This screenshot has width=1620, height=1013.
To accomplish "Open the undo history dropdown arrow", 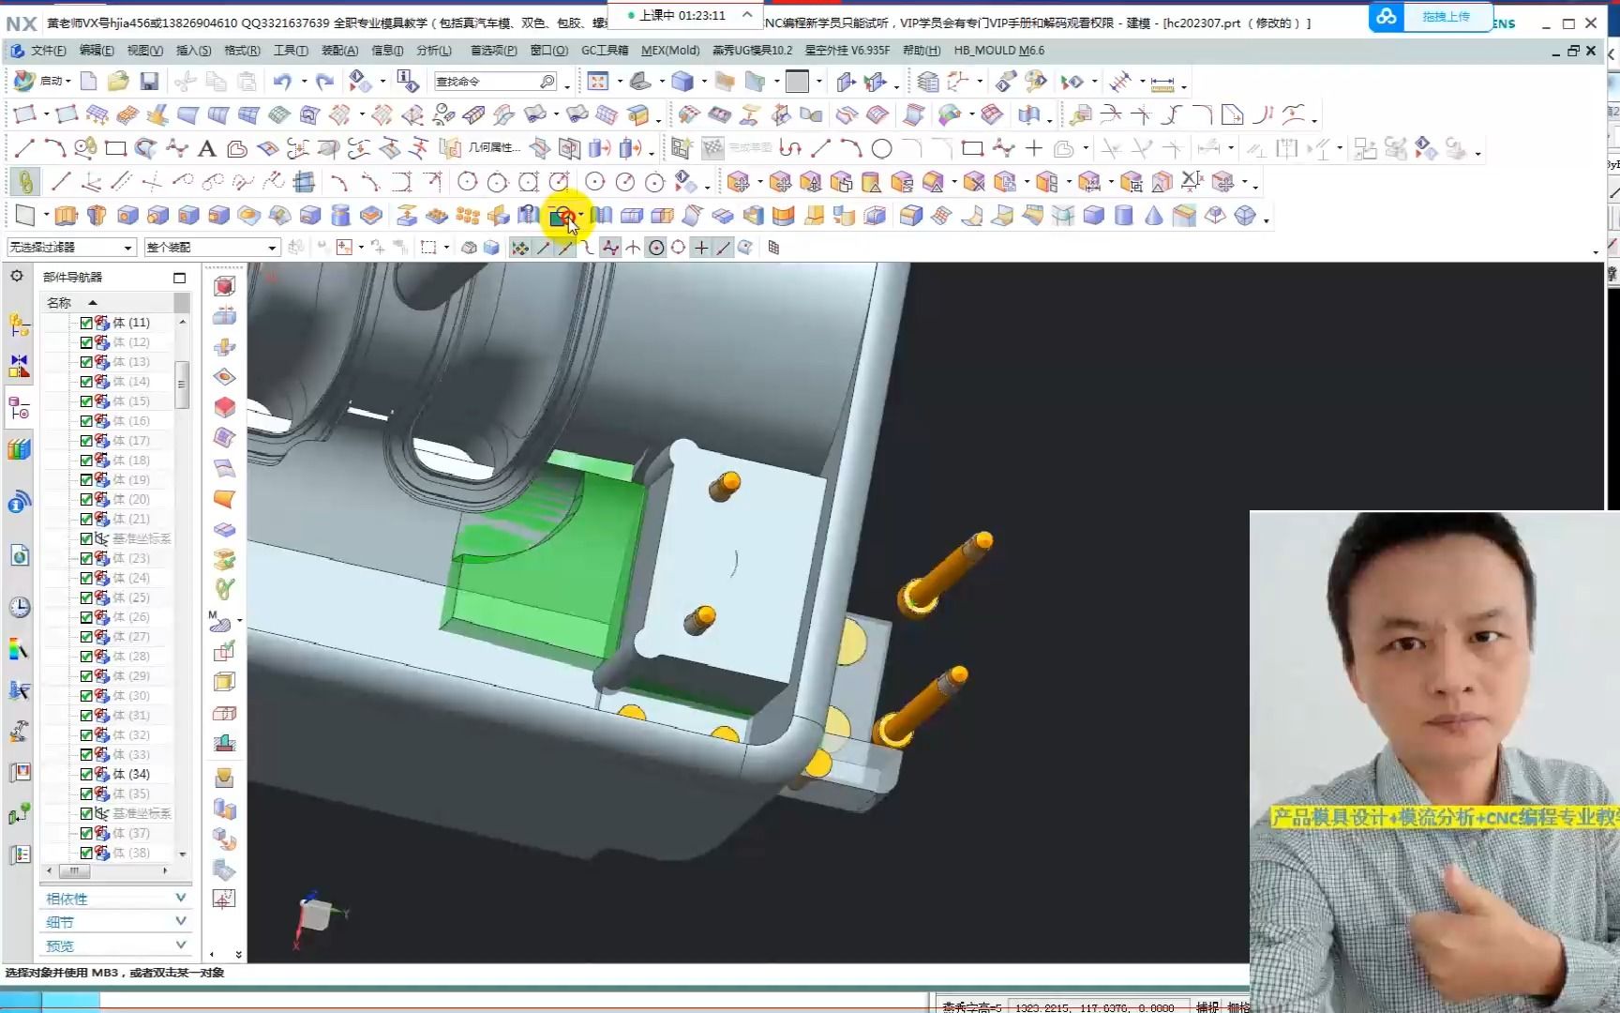I will pos(304,82).
